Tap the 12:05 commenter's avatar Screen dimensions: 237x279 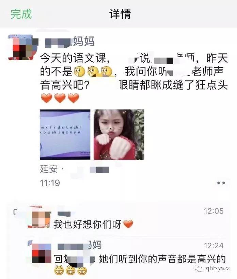pyautogui.click(x=39, y=217)
